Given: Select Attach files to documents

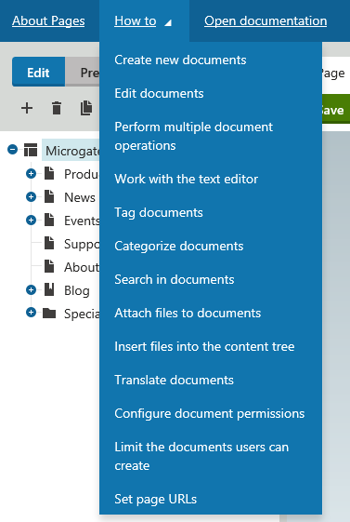Looking at the screenshot, I should coord(188,314).
